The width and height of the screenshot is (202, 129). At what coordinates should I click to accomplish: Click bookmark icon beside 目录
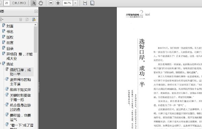4,48
